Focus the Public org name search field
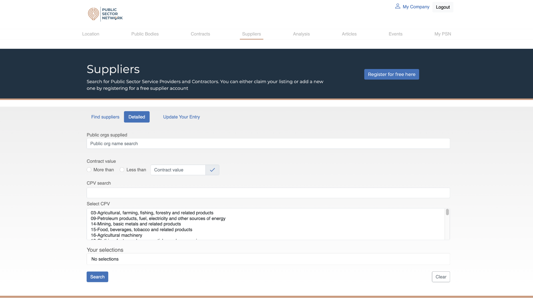This screenshot has width=533, height=298. [268, 144]
